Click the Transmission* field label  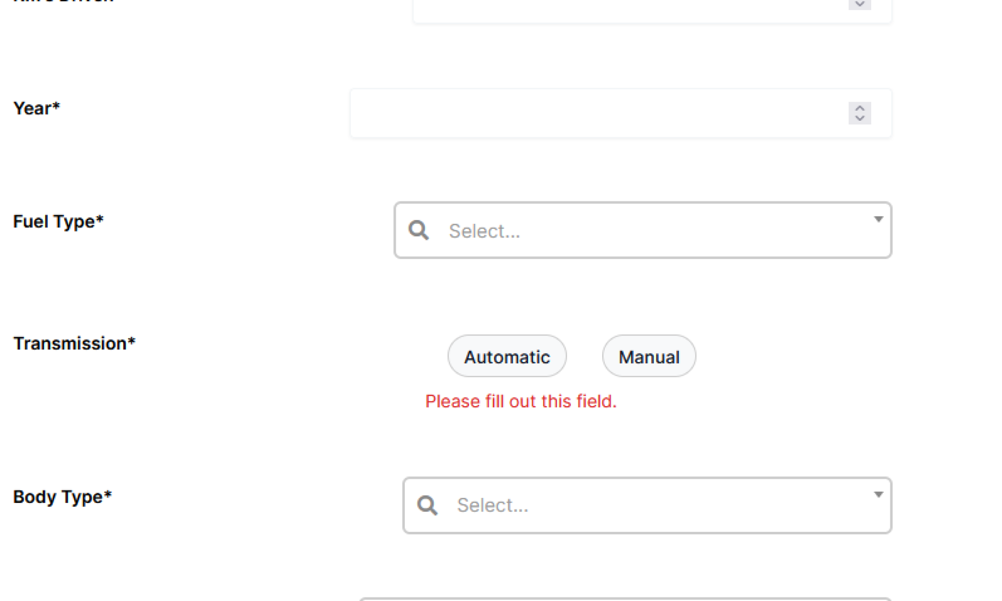point(74,344)
